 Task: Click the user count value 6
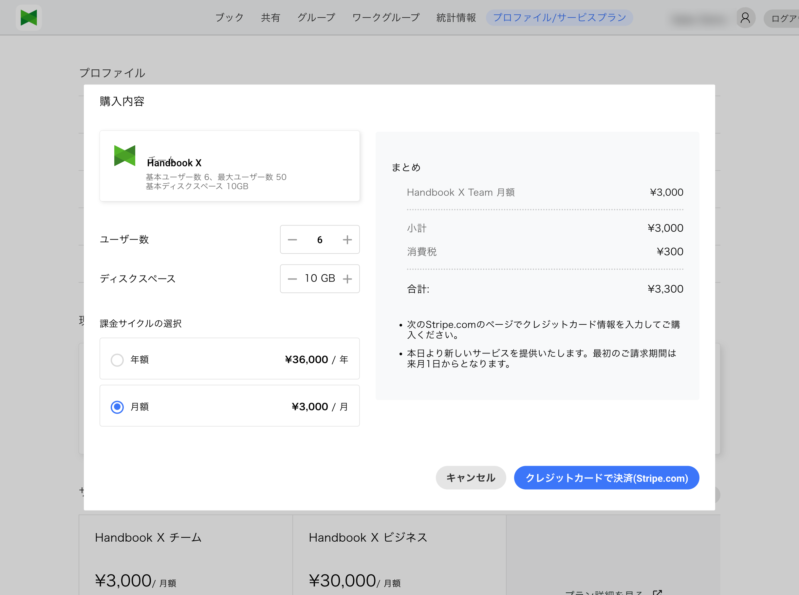point(320,240)
